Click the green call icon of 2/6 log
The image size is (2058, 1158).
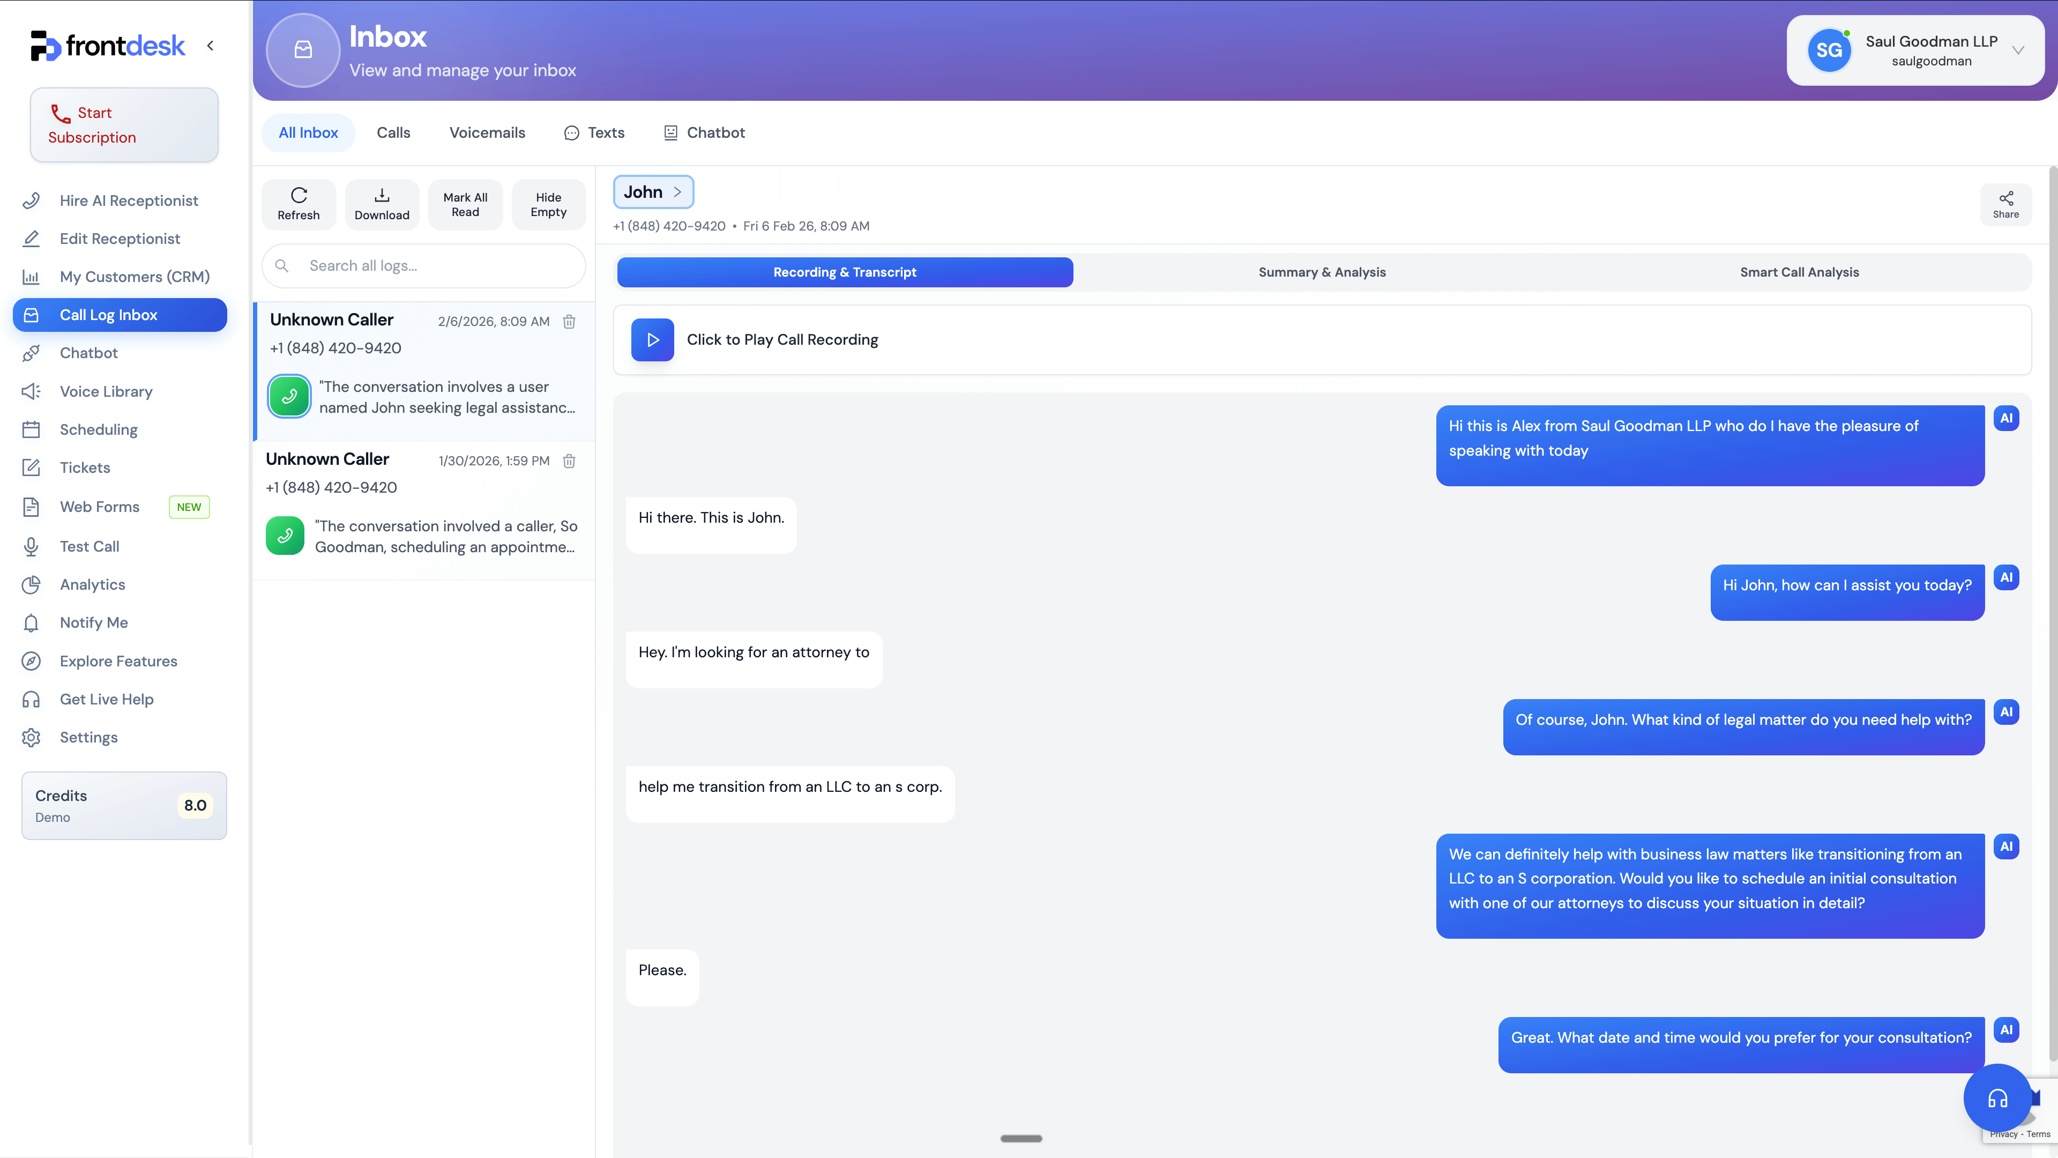[x=289, y=396]
